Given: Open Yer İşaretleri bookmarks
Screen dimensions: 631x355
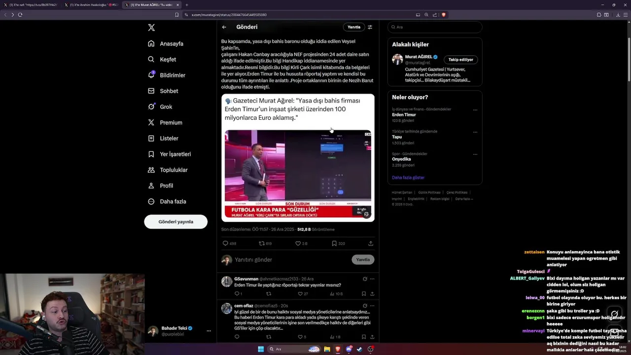Looking at the screenshot, I should pyautogui.click(x=169, y=154).
